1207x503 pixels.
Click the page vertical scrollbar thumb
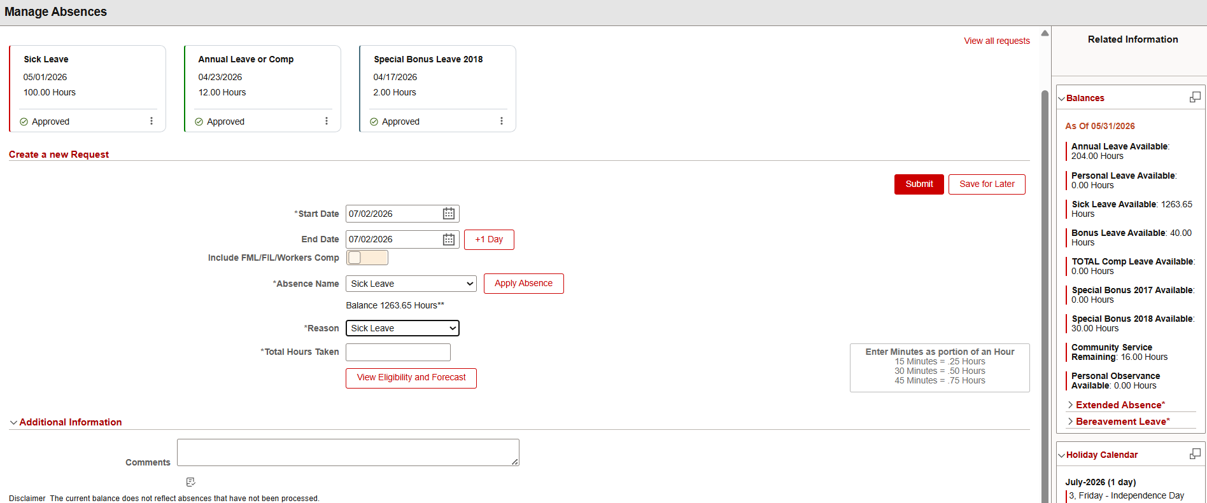click(1045, 296)
